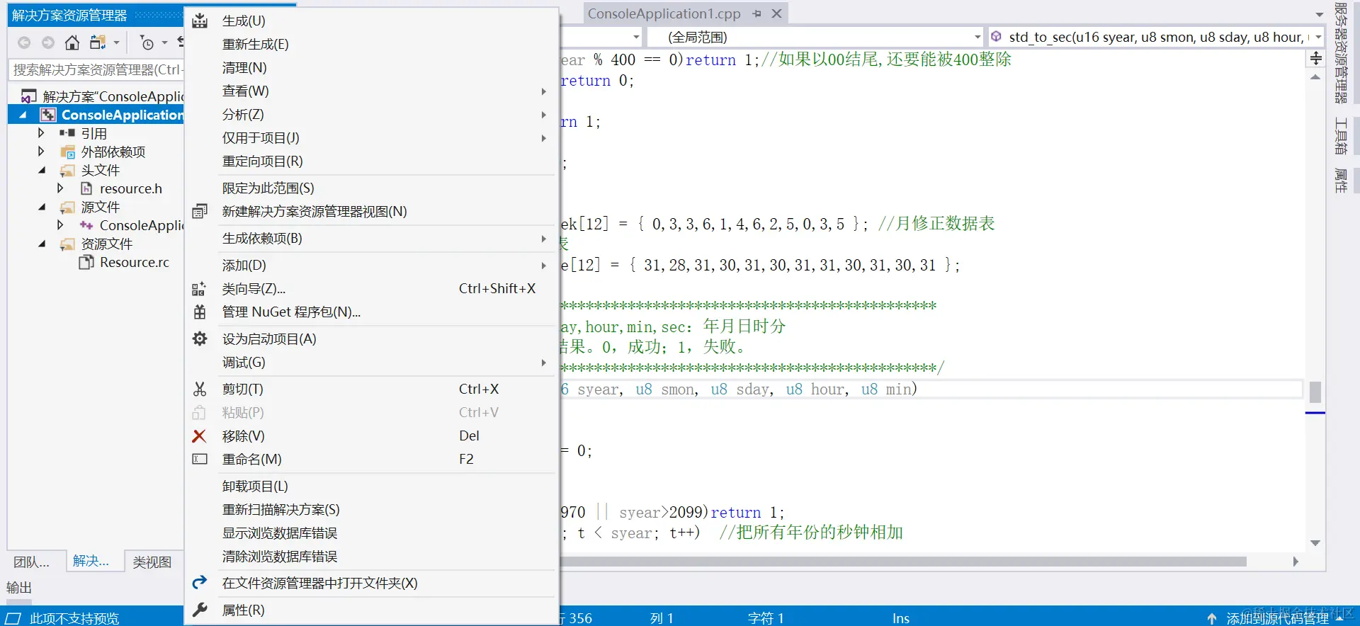
Task: Click the wrench Properties (属性) icon
Action: (x=200, y=610)
